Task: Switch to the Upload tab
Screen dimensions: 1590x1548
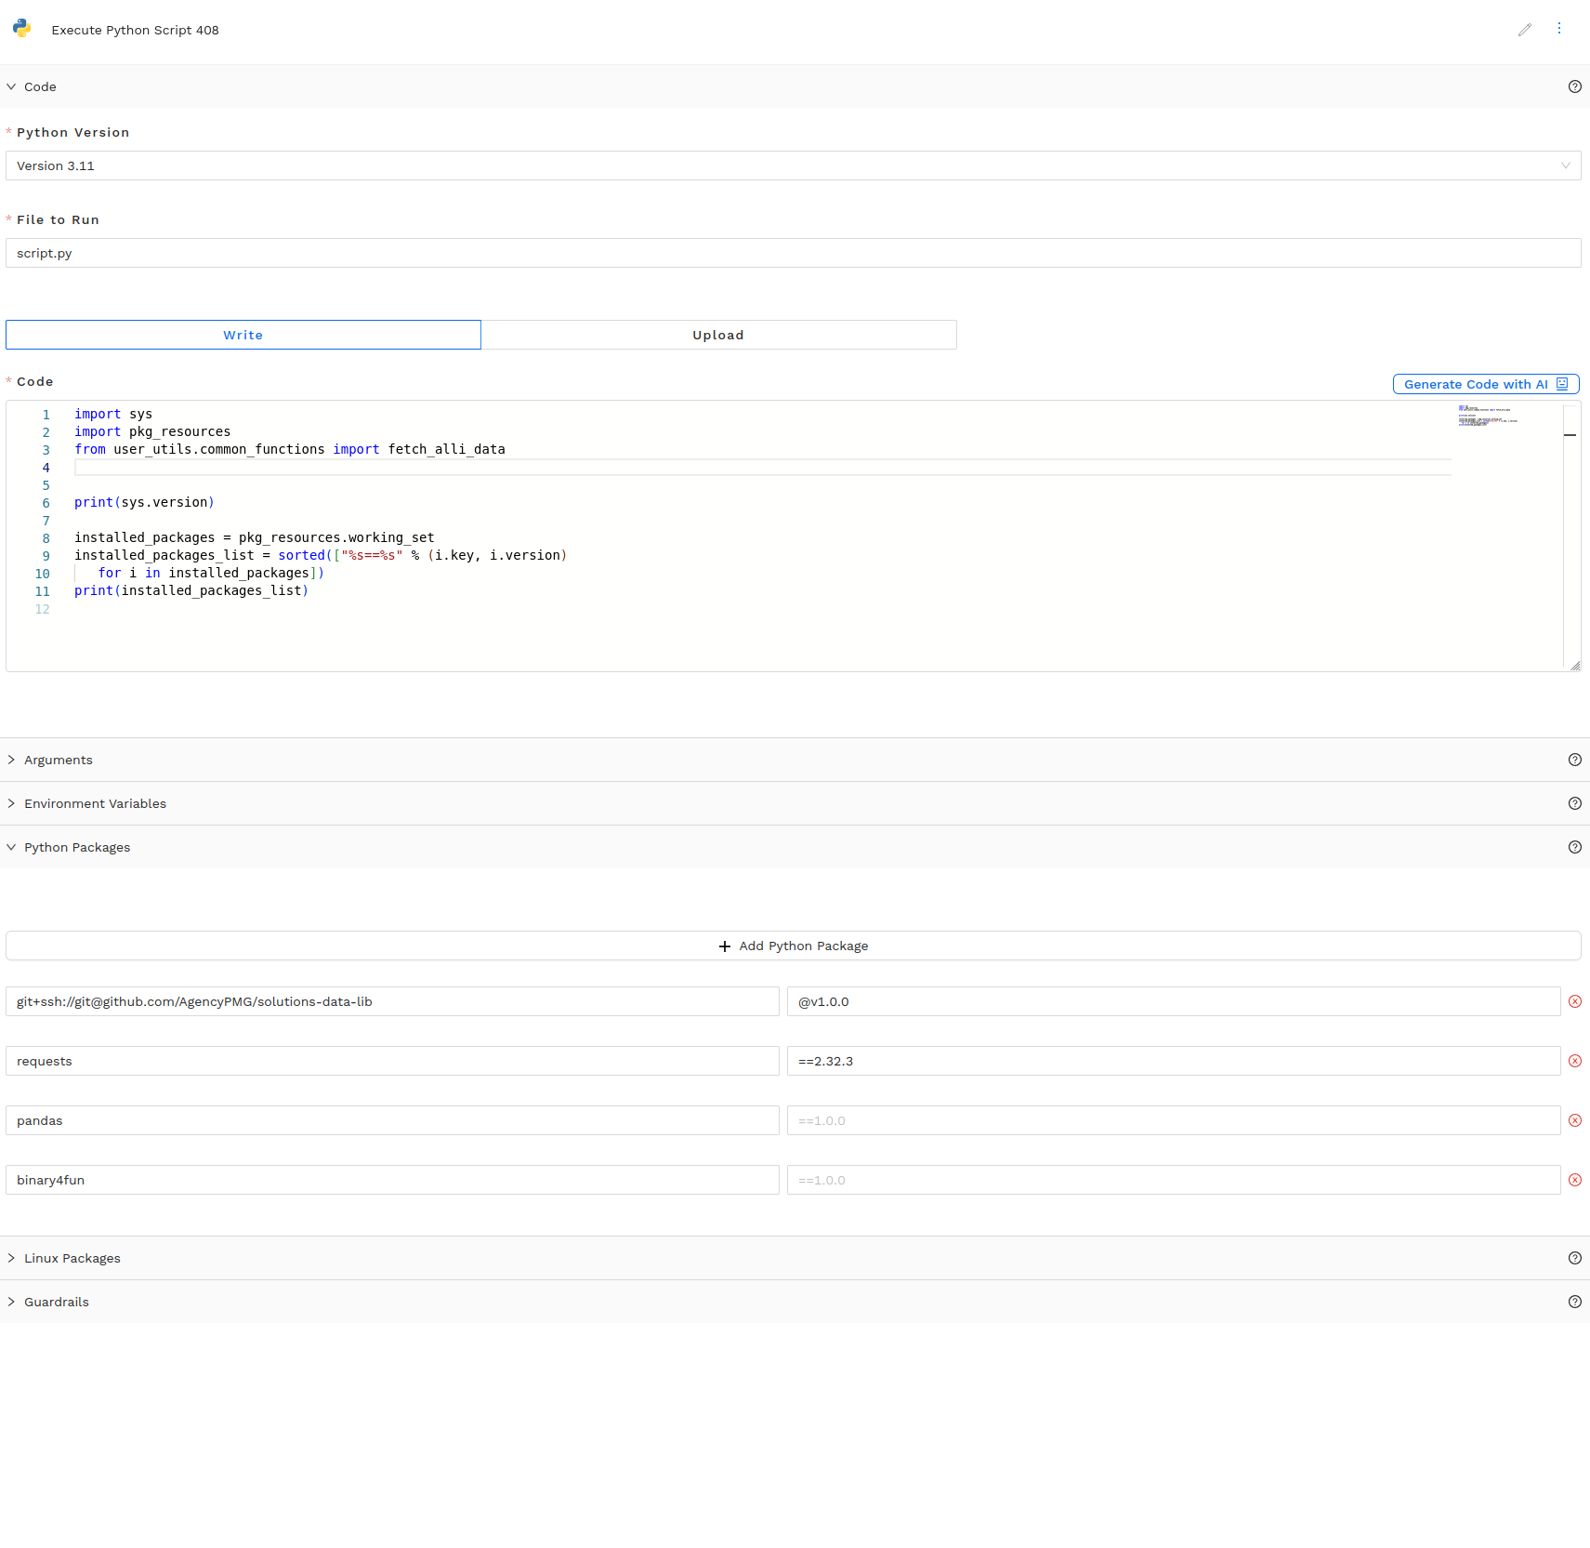Action: click(718, 335)
